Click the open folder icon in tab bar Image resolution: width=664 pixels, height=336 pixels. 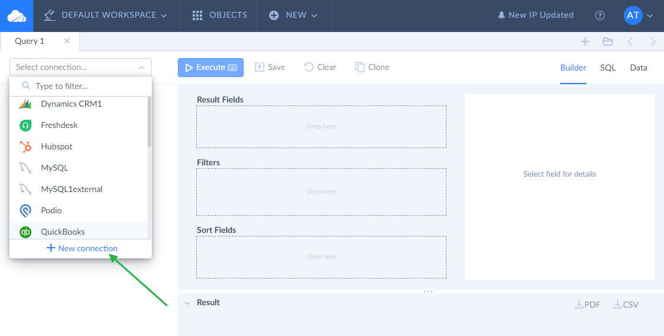click(x=608, y=41)
